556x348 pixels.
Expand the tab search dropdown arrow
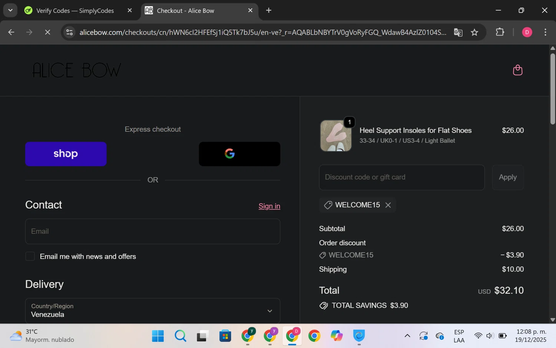pyautogui.click(x=10, y=10)
